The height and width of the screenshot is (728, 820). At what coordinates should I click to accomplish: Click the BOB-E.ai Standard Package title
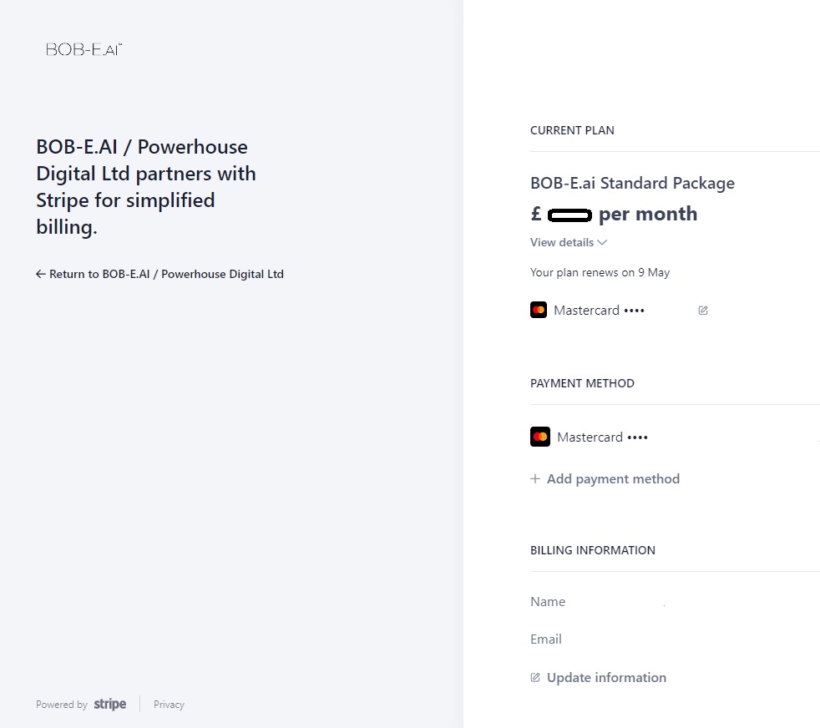click(x=632, y=183)
